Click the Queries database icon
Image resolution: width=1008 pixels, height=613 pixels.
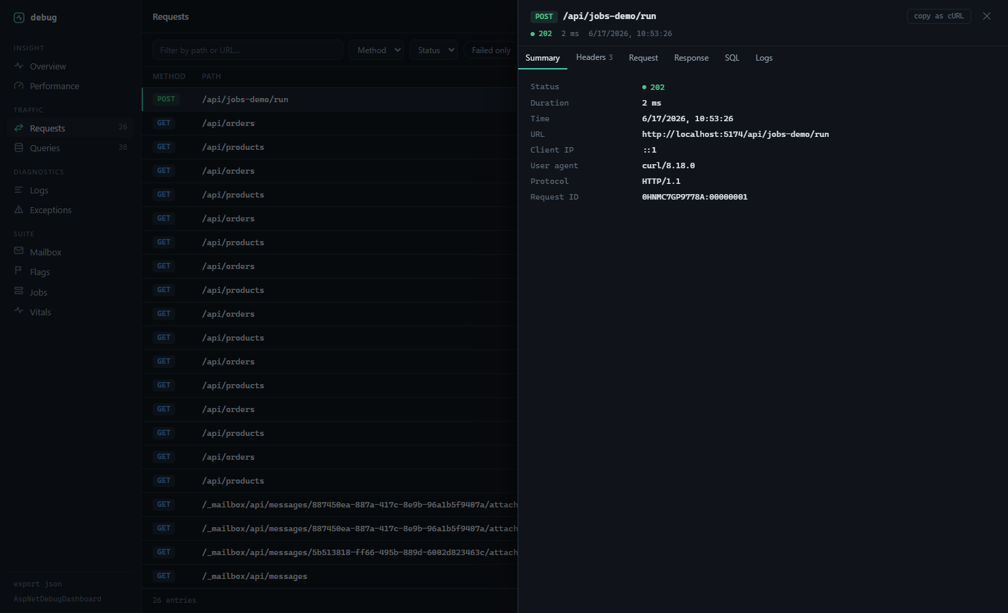coord(18,148)
